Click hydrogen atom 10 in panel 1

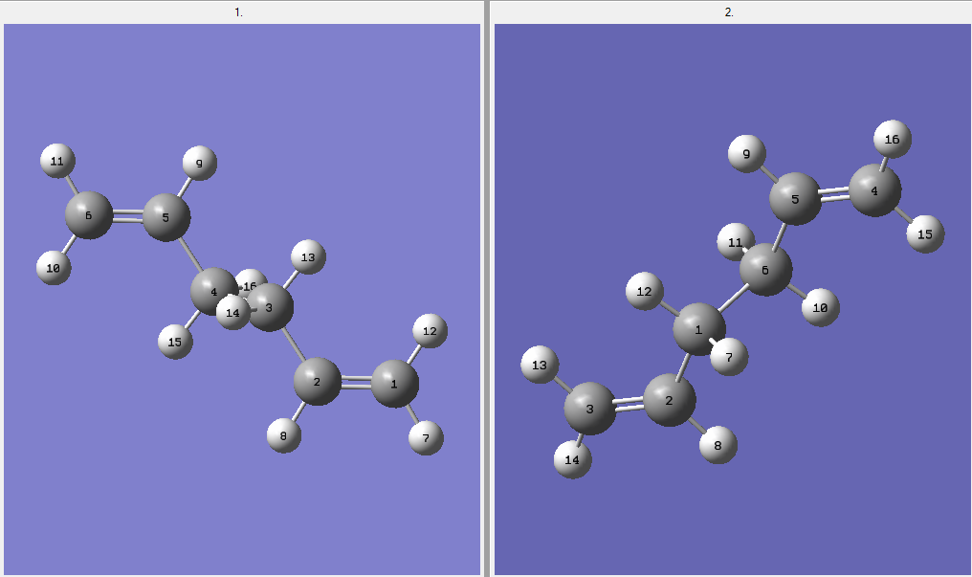point(54,268)
